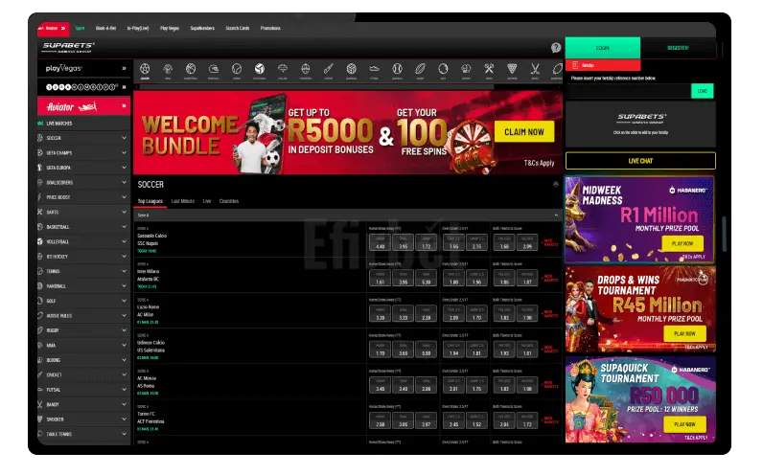Expand the Cricket sidebar category chevron
763x475 pixels.
click(125, 374)
